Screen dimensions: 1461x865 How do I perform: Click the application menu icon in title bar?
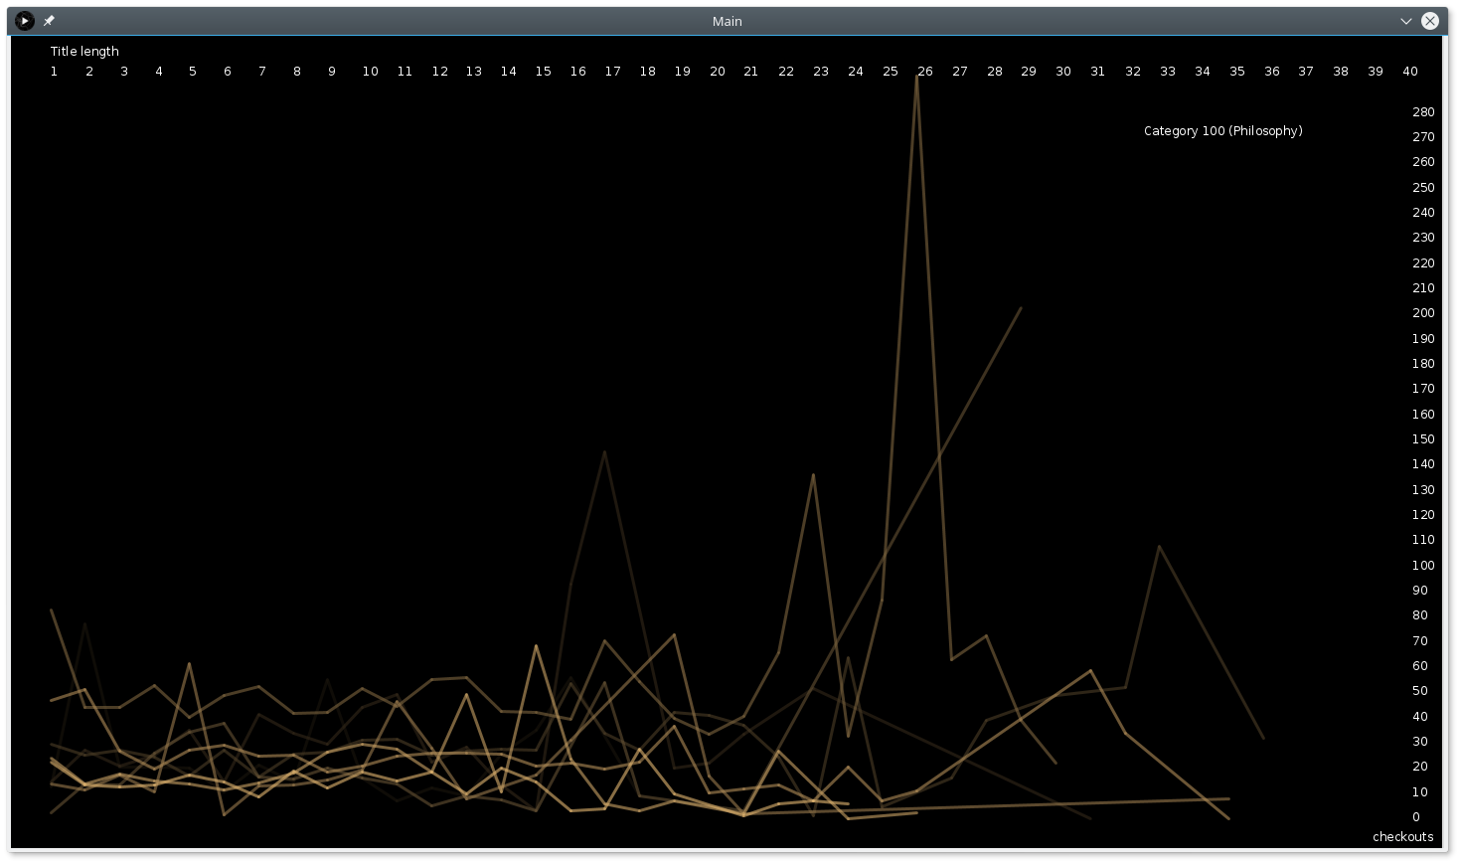pos(25,21)
